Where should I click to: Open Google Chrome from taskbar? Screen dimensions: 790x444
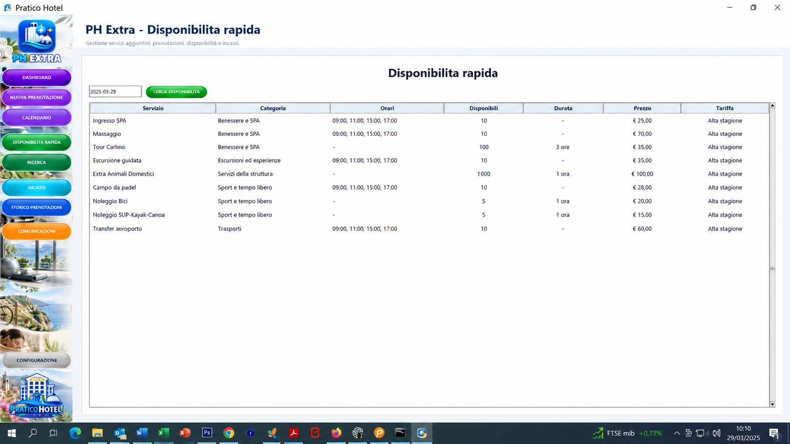[x=229, y=433]
